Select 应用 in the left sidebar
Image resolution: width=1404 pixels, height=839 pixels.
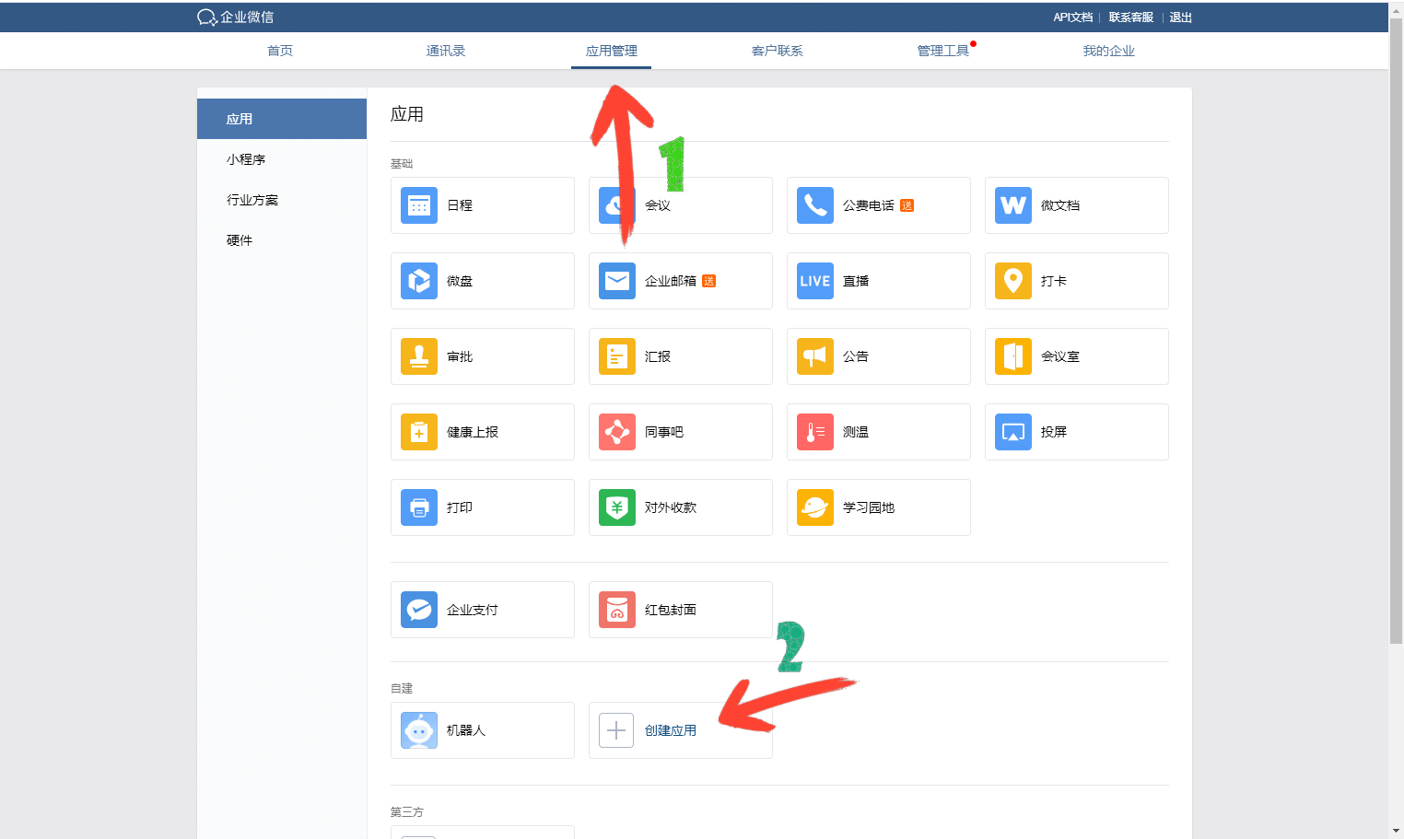coord(282,119)
